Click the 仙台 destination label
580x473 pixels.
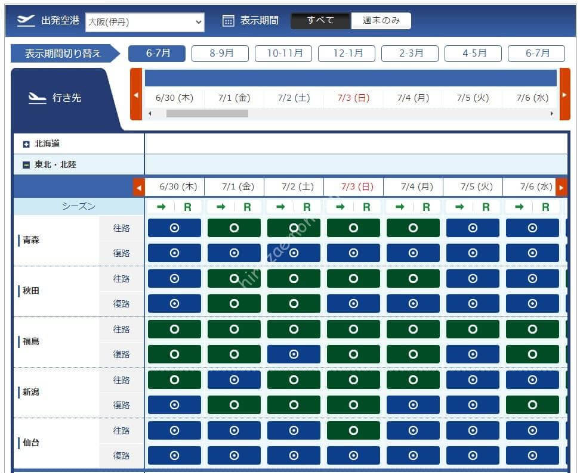pyautogui.click(x=31, y=443)
